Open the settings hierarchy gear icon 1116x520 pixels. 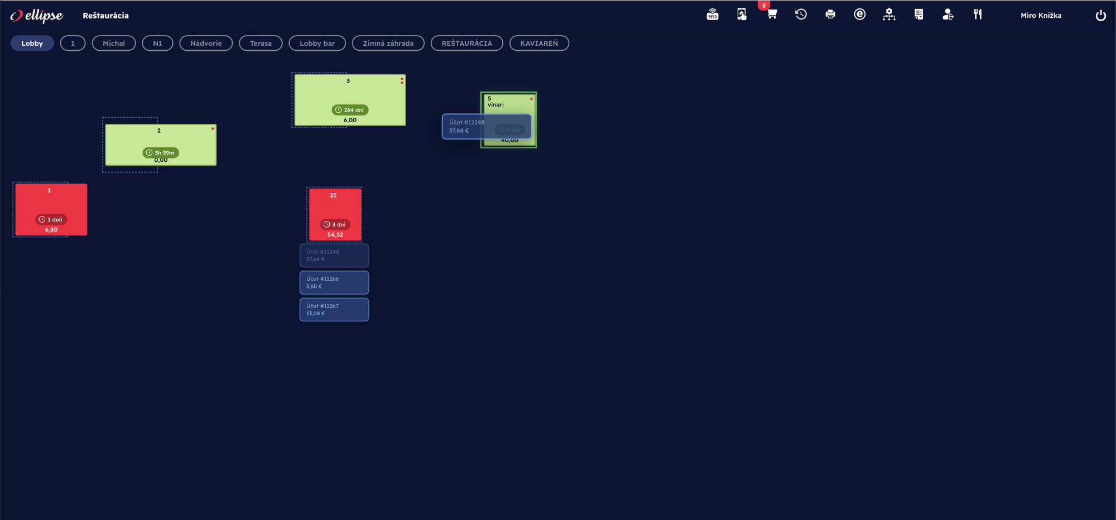889,15
